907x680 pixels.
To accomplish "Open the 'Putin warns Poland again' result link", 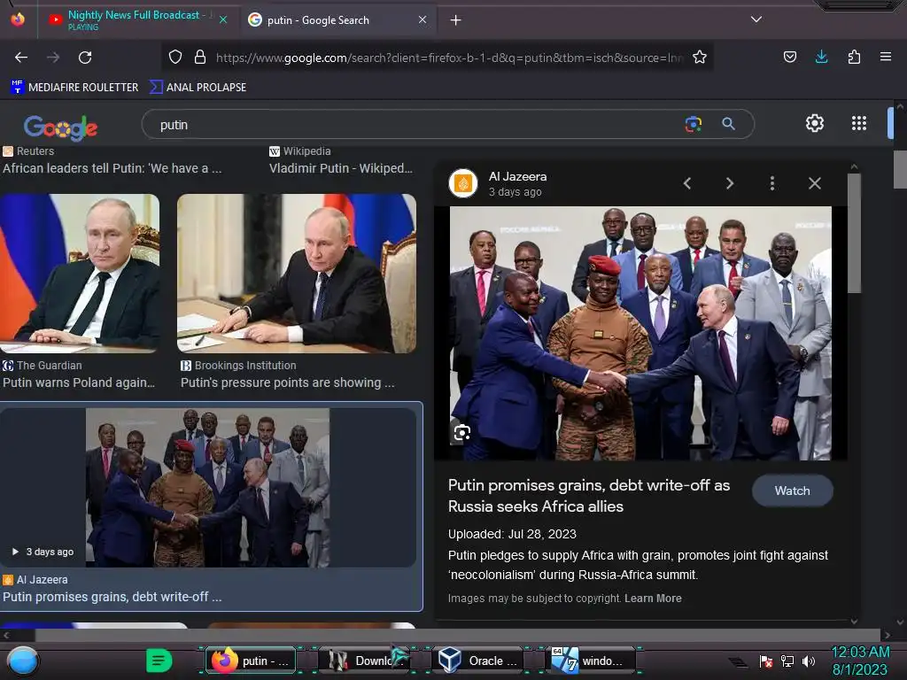I will point(79,382).
